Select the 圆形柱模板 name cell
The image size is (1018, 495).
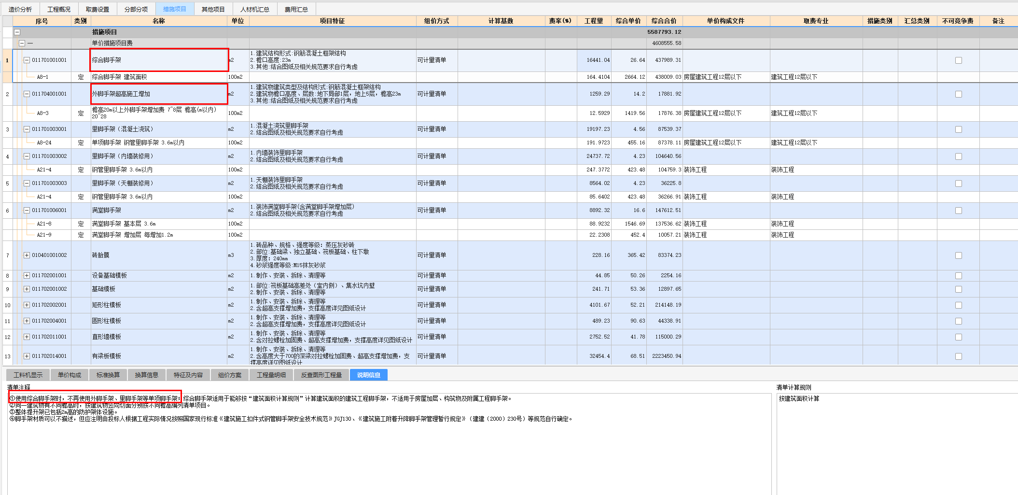(x=159, y=321)
